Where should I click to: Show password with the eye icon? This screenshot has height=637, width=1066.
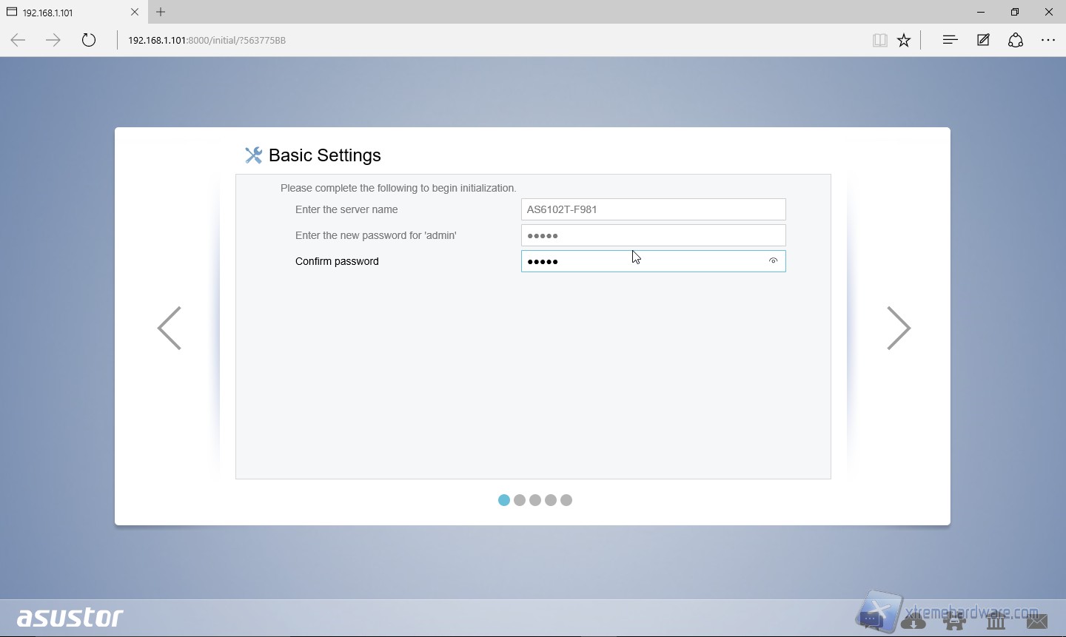point(773,261)
